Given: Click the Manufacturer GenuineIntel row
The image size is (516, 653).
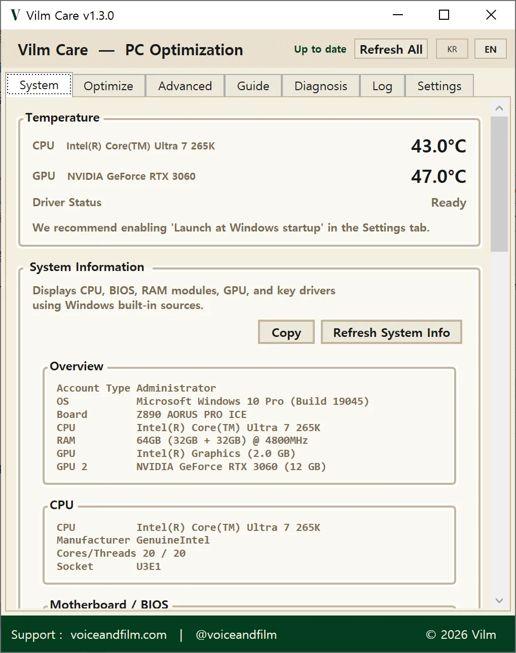Looking at the screenshot, I should pyautogui.click(x=133, y=540).
